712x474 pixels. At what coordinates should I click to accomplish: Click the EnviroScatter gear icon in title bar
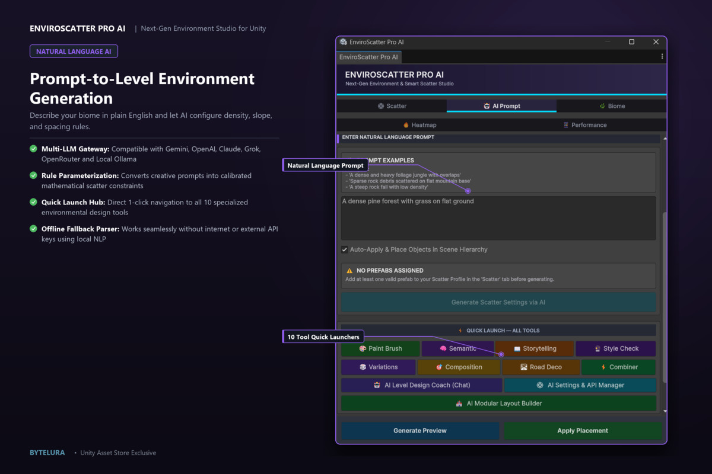coord(344,42)
